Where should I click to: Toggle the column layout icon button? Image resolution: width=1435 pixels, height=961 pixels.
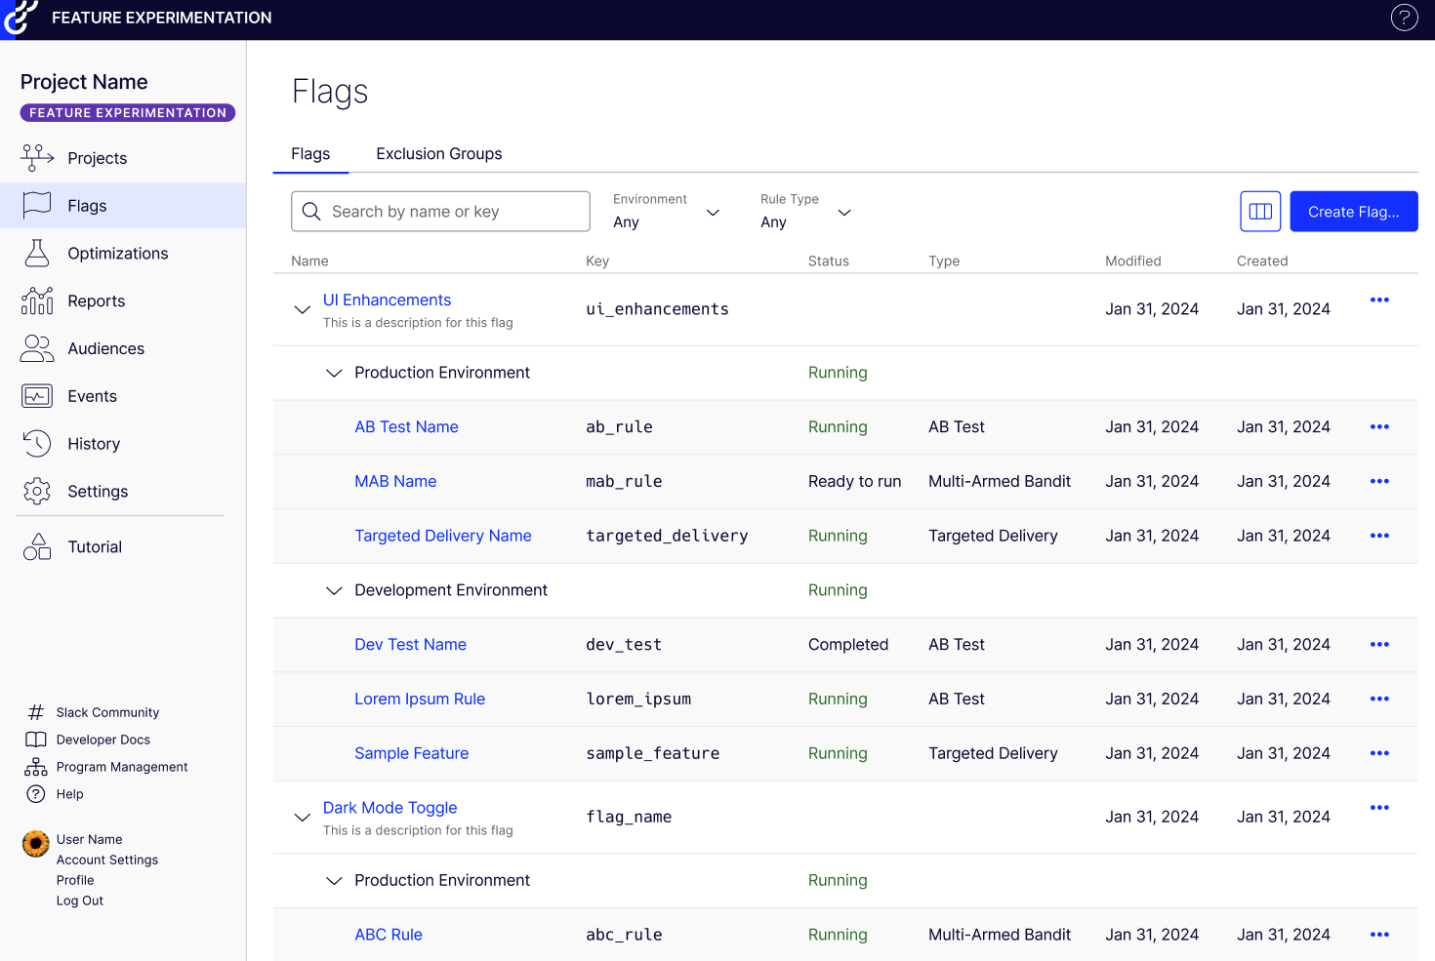coord(1260,212)
